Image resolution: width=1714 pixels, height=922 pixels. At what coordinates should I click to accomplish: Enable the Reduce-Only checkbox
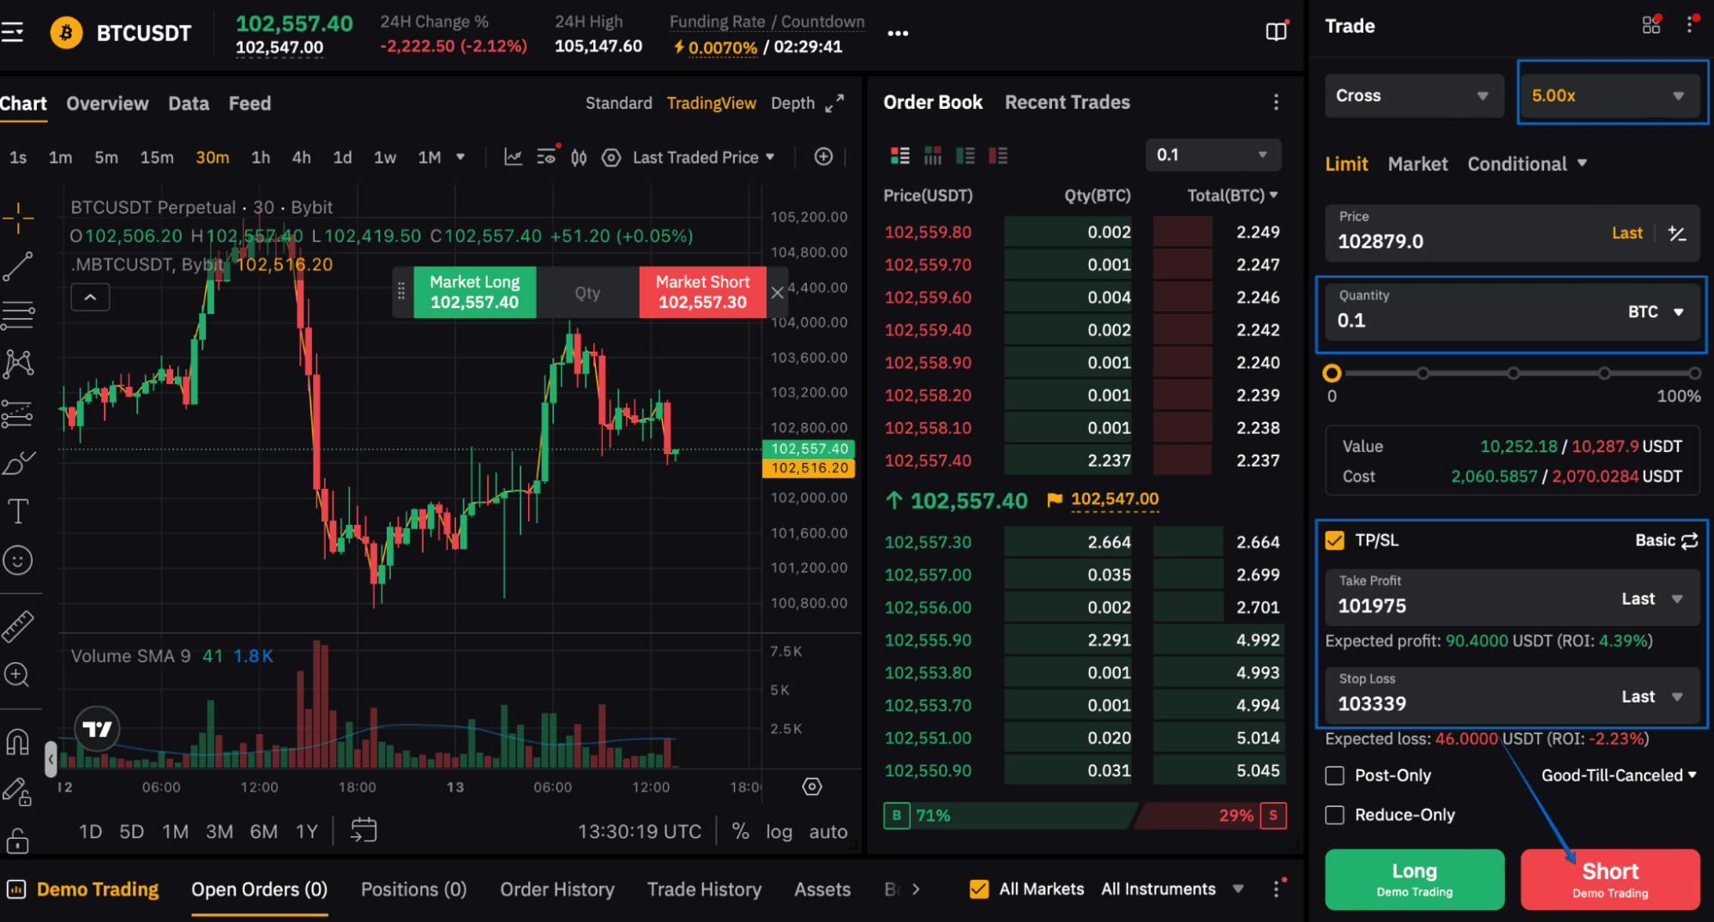(1334, 815)
